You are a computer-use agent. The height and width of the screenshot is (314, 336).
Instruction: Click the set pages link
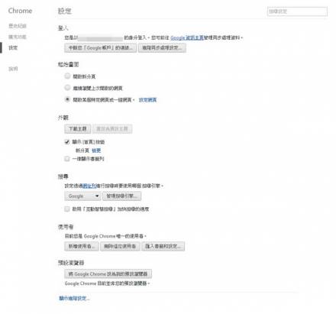click(147, 100)
